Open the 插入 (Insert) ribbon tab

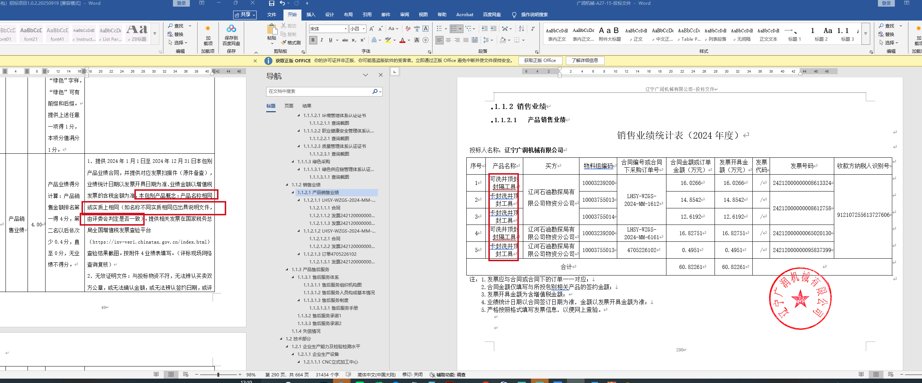[x=311, y=15]
